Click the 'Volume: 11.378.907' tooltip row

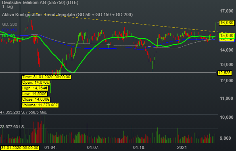[40, 105]
